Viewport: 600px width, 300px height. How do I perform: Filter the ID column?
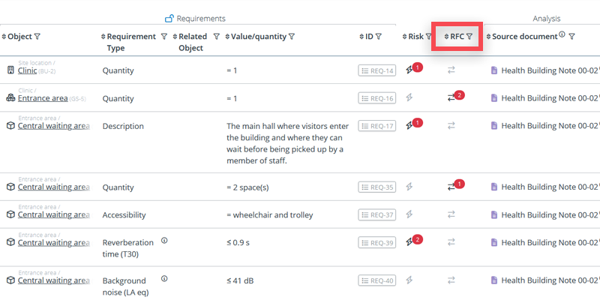(379, 36)
